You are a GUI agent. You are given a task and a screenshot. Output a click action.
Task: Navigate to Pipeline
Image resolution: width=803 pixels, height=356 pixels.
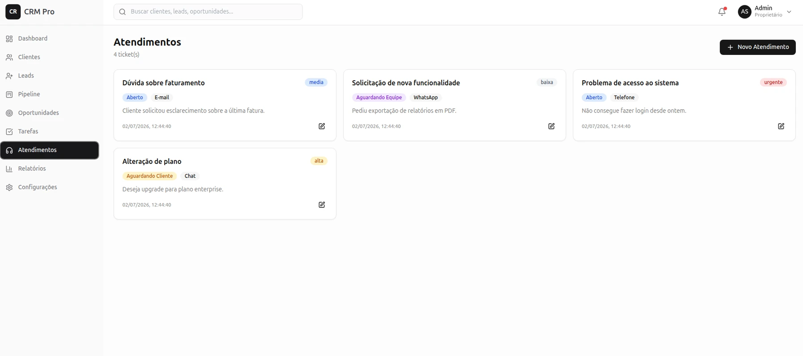tap(50, 95)
